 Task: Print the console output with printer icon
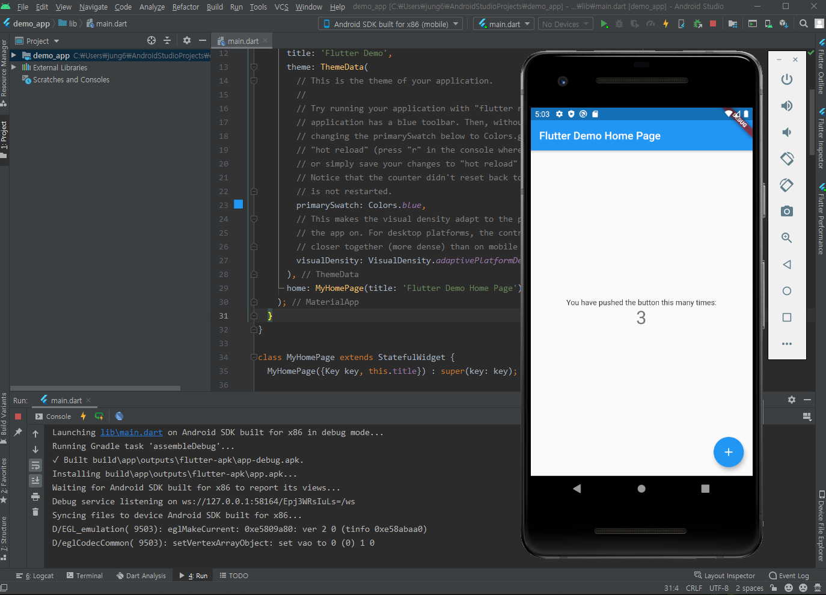[x=35, y=496]
